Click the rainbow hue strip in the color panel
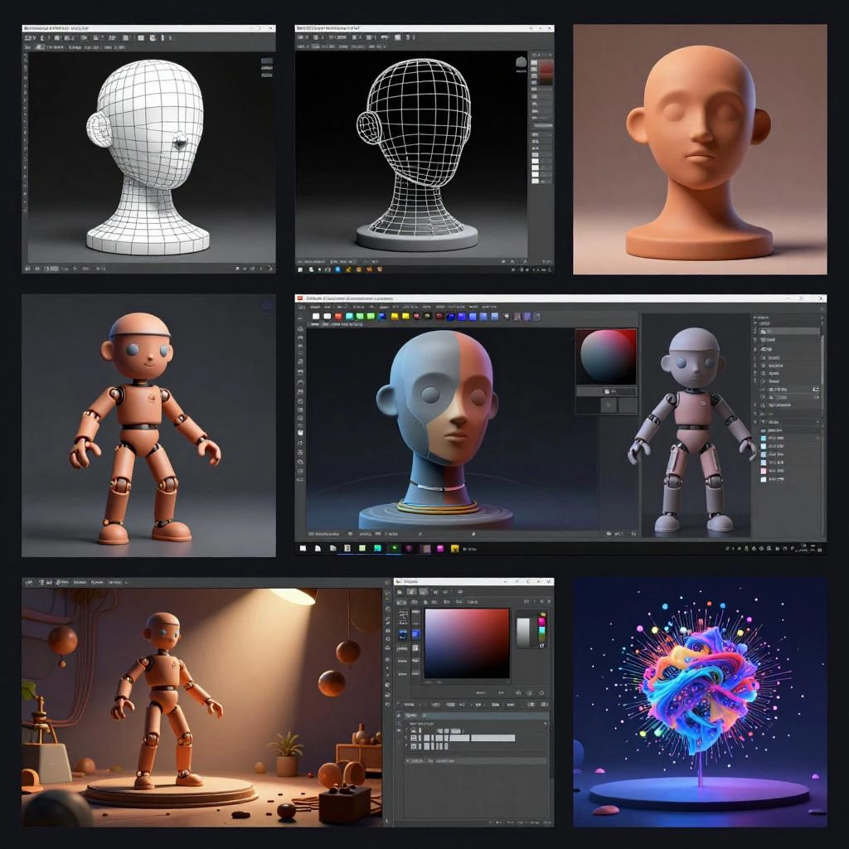Screen dimensions: 849x849 [541, 630]
